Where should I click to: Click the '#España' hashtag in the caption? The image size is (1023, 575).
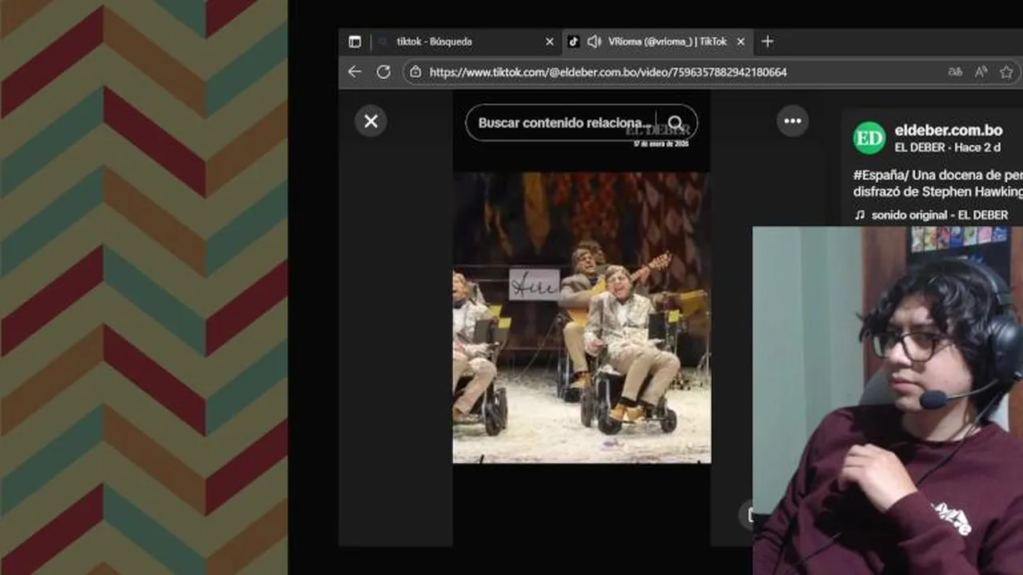tap(880, 175)
